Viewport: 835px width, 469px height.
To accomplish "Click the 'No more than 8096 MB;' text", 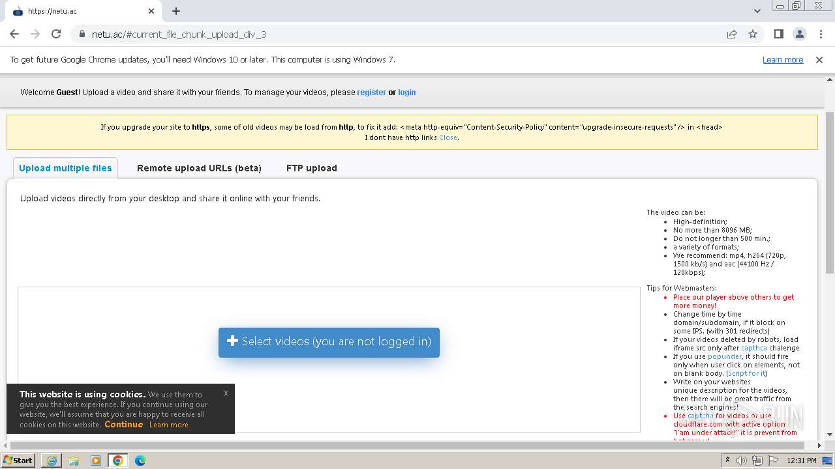I will click(712, 230).
